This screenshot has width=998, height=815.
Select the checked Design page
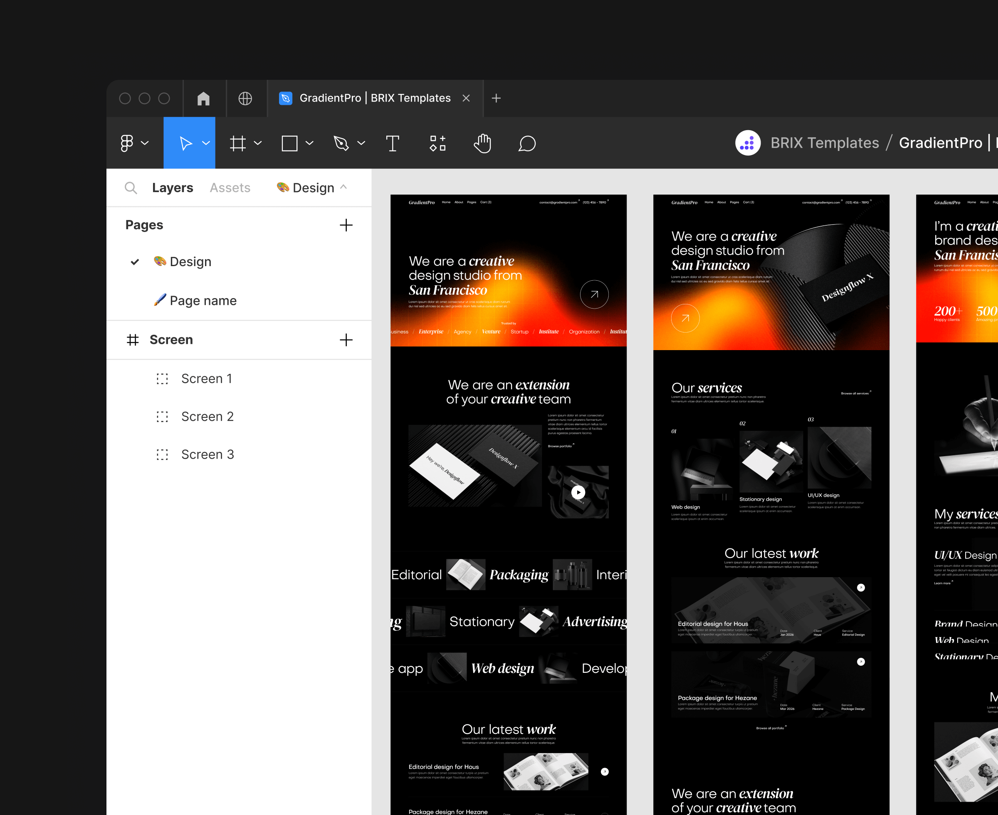coord(190,262)
